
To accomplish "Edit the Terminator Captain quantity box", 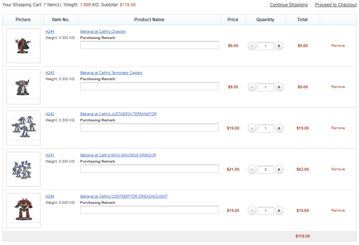I will (265, 87).
